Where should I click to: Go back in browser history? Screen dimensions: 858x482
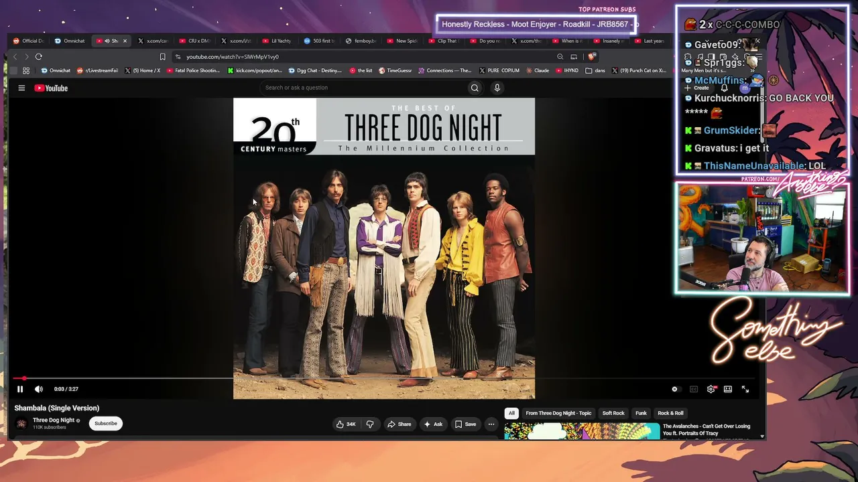15,57
